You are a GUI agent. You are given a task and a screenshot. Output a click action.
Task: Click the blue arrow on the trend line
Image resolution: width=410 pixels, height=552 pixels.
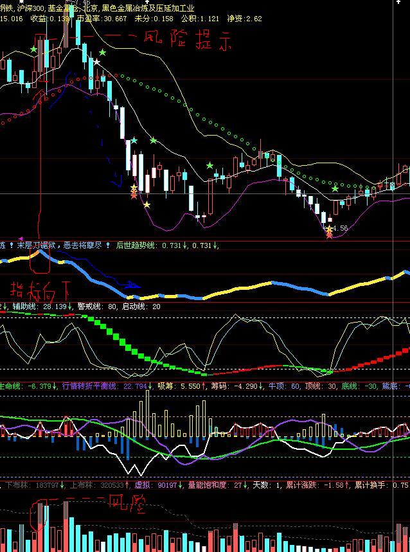(133, 284)
